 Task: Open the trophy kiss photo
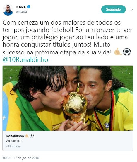[x=68, y=98]
